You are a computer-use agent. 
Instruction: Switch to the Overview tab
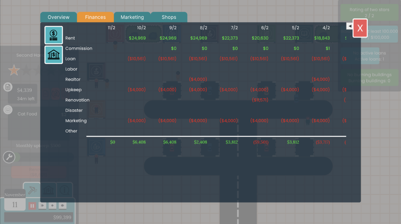coord(58,17)
